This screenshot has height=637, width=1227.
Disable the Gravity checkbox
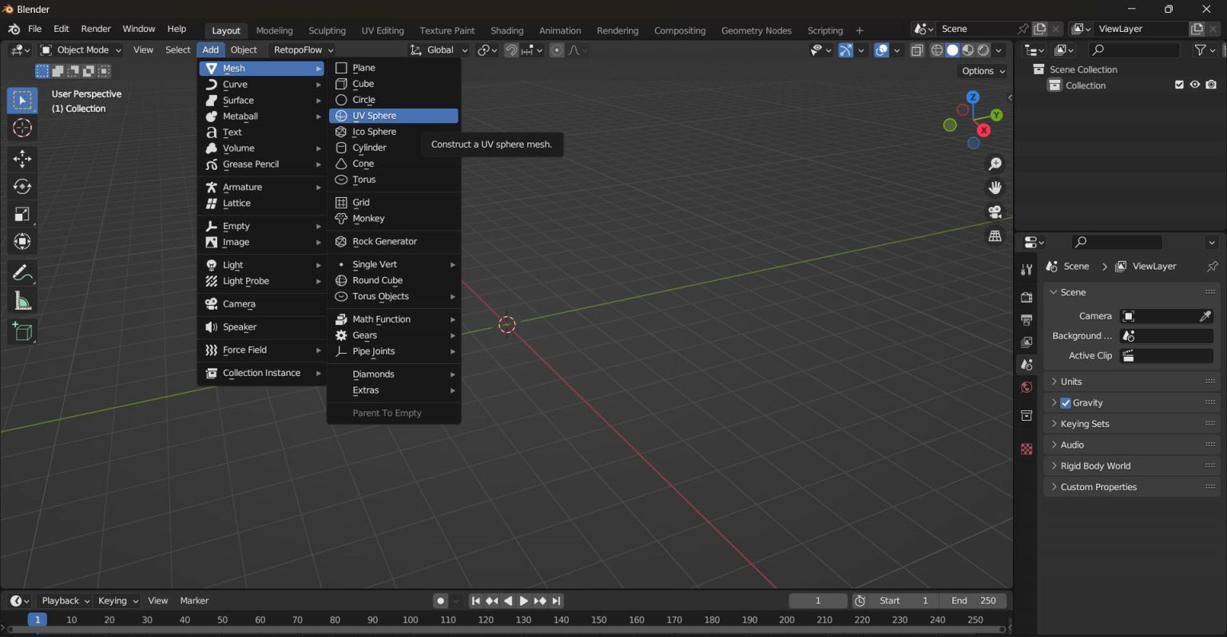click(x=1065, y=403)
